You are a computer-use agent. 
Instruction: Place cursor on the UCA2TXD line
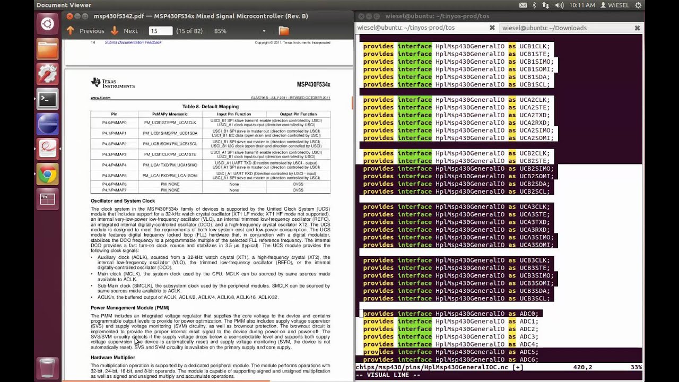coord(457,115)
